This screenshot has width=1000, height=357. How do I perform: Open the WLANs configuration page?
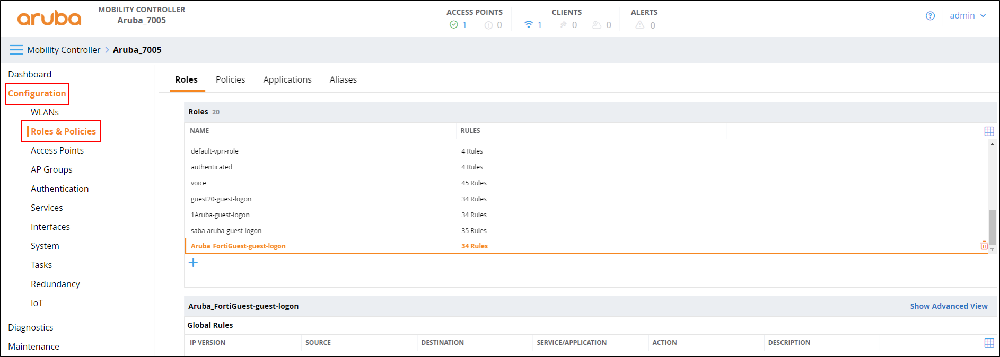[x=45, y=112]
